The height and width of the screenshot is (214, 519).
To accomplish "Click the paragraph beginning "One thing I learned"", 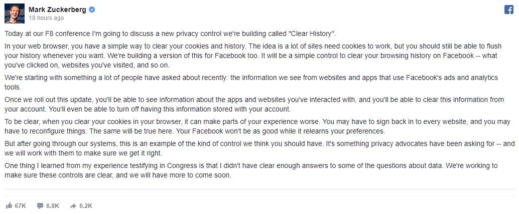I will point(251,170).
